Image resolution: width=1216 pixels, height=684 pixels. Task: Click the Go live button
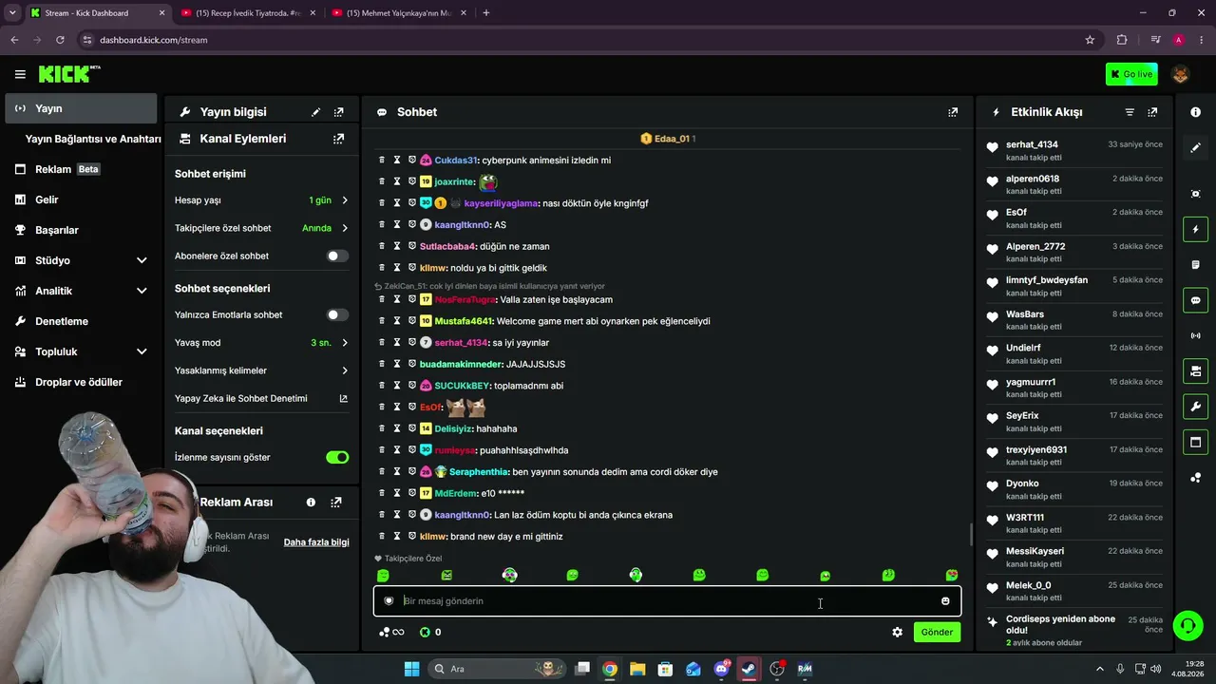(x=1131, y=74)
